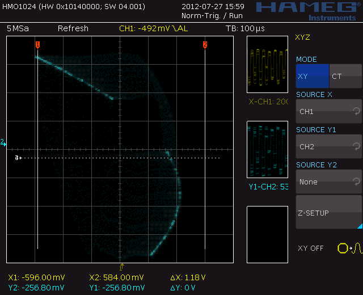The image size is (363, 295).
Task: Open the SOURCE Y2 None selector
Action: coord(328,182)
